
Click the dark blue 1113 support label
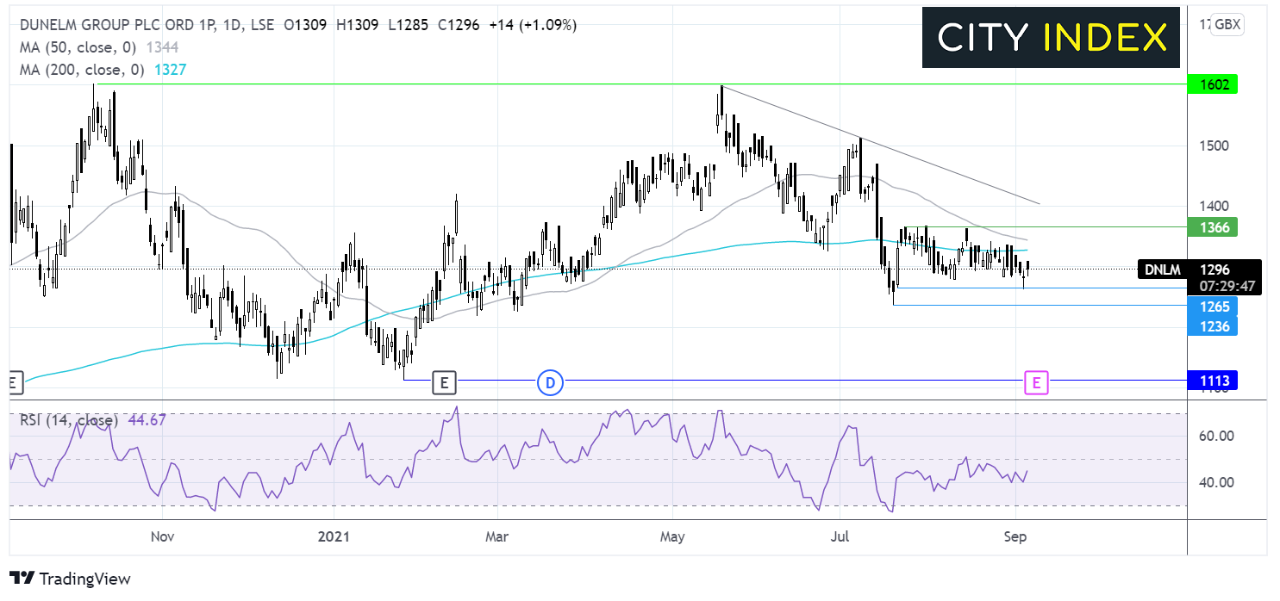(x=1211, y=381)
